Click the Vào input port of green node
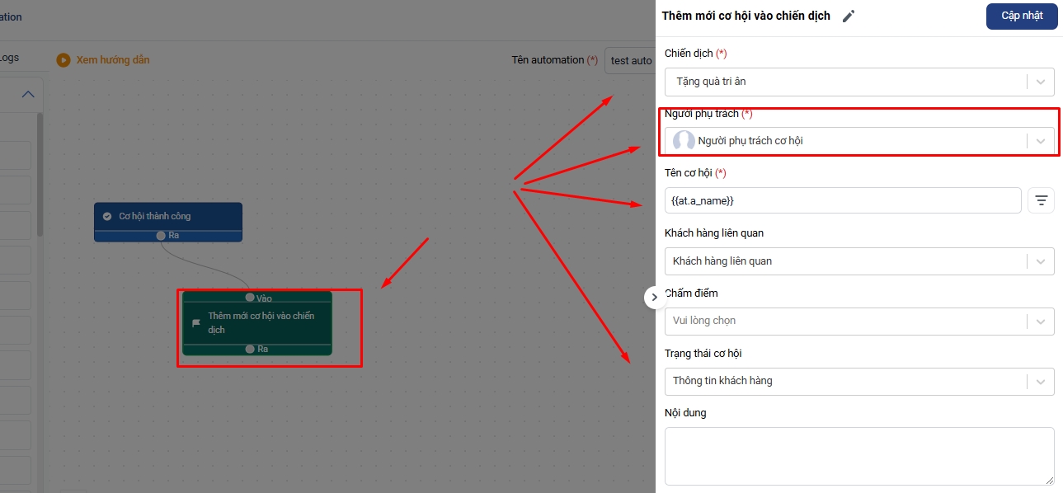 click(x=250, y=298)
